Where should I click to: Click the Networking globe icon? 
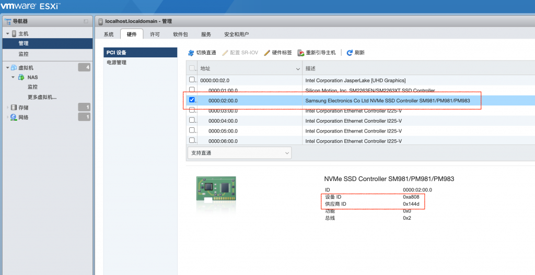click(14, 117)
